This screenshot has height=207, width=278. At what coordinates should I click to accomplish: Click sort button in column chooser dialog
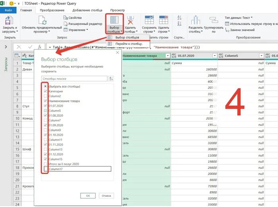[x=111, y=79]
